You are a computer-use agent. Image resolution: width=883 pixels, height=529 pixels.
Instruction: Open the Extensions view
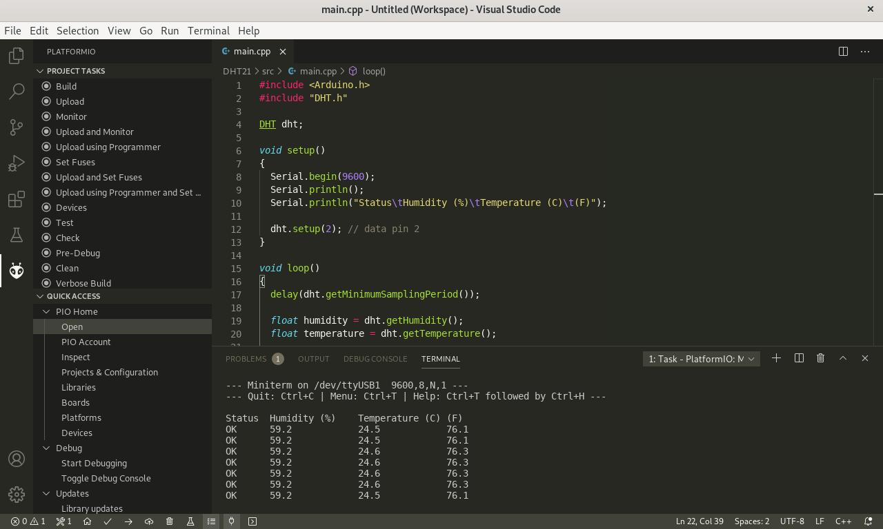(x=17, y=200)
